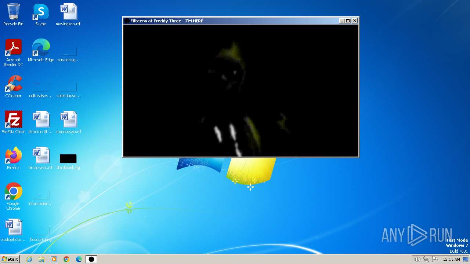The image size is (470, 264).
Task: Select the Fifteens at Freddy taskbar button
Action: pyautogui.click(x=91, y=259)
